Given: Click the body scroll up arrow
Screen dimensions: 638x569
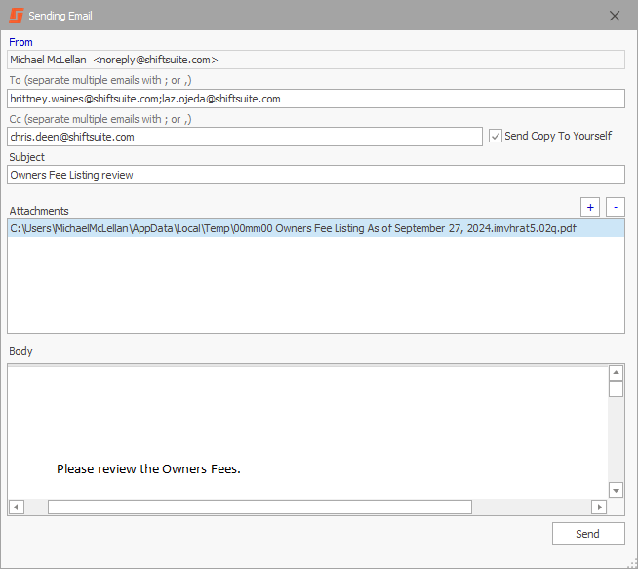Looking at the screenshot, I should click(x=616, y=373).
